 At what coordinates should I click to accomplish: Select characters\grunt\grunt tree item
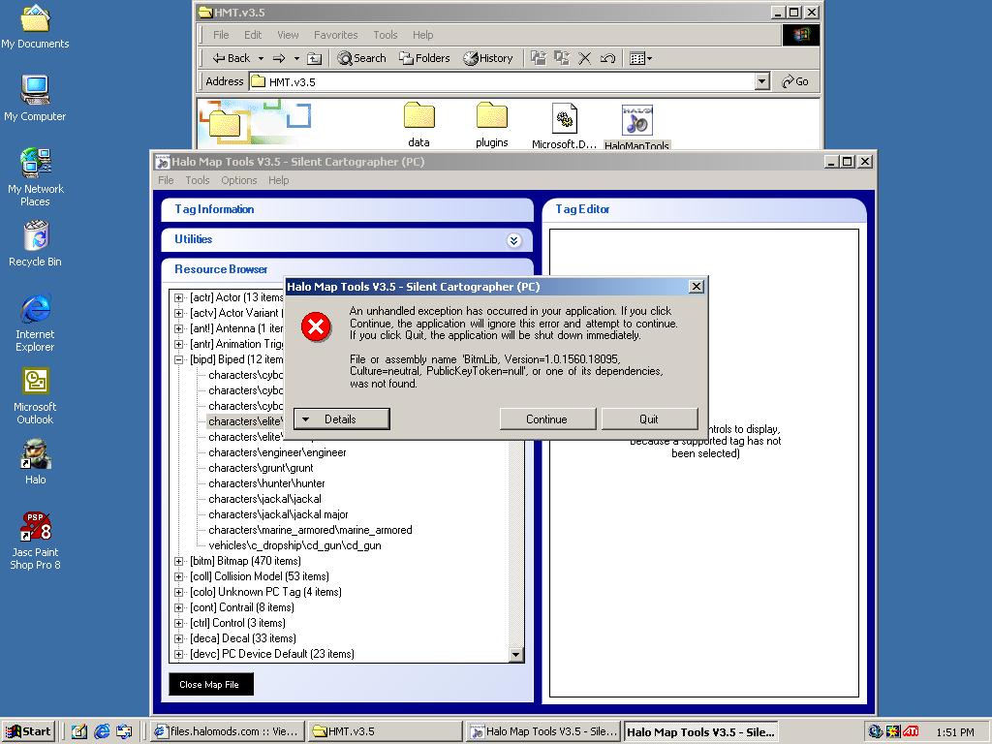tap(261, 468)
